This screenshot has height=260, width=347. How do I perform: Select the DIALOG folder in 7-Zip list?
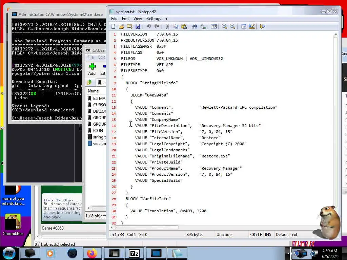[97, 111]
